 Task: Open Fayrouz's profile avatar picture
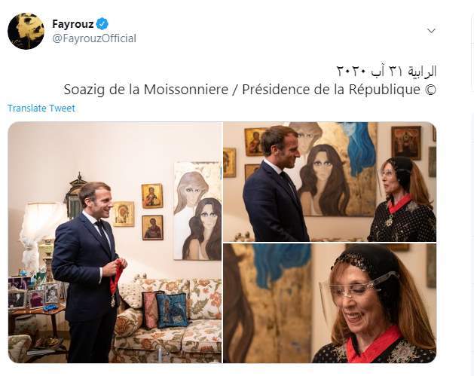[x=26, y=31]
